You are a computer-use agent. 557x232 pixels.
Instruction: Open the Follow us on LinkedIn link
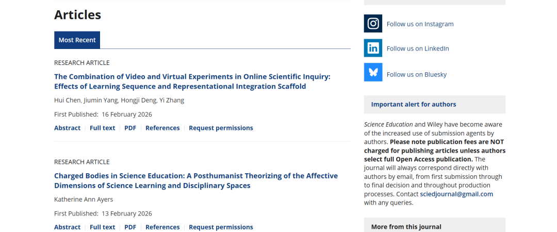tap(418, 48)
